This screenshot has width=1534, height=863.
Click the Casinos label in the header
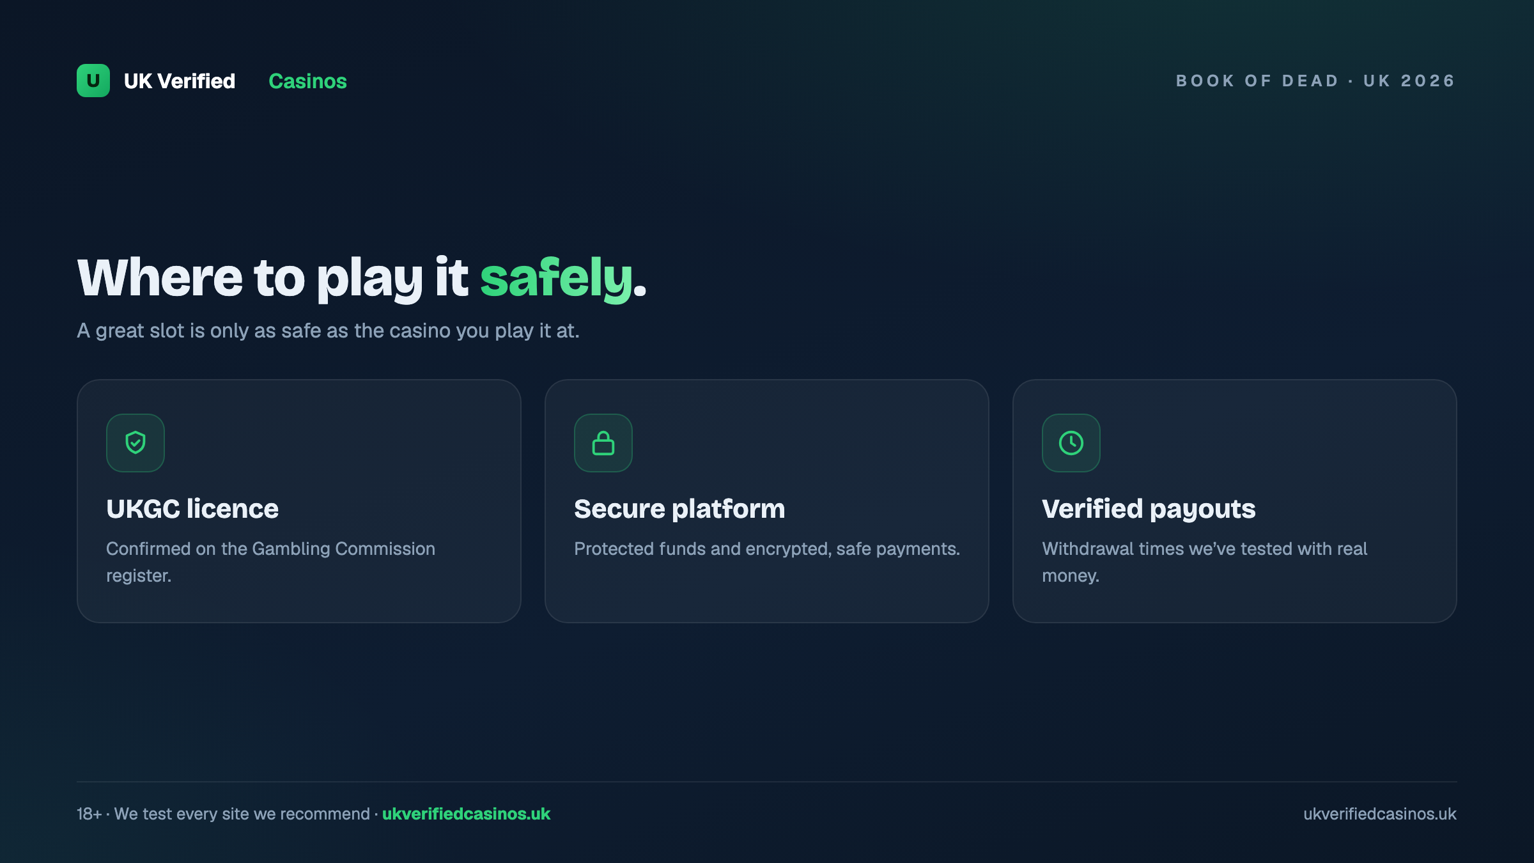pos(307,81)
